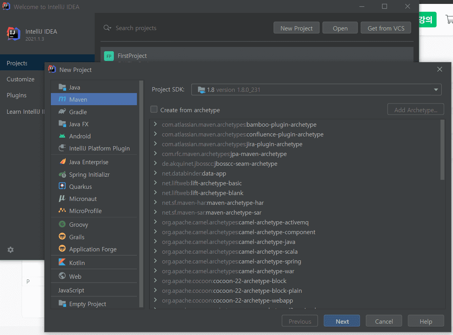Expand net.databinder data-app node
The height and width of the screenshot is (335, 453).
[x=155, y=173]
